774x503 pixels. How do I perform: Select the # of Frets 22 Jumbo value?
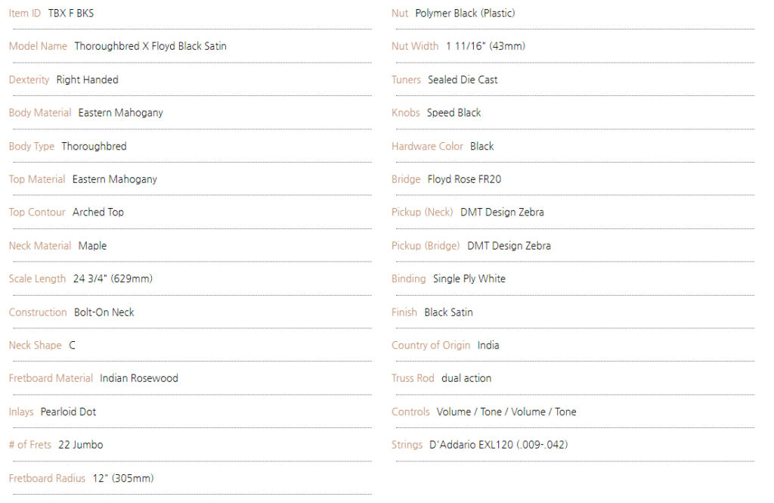[80, 445]
